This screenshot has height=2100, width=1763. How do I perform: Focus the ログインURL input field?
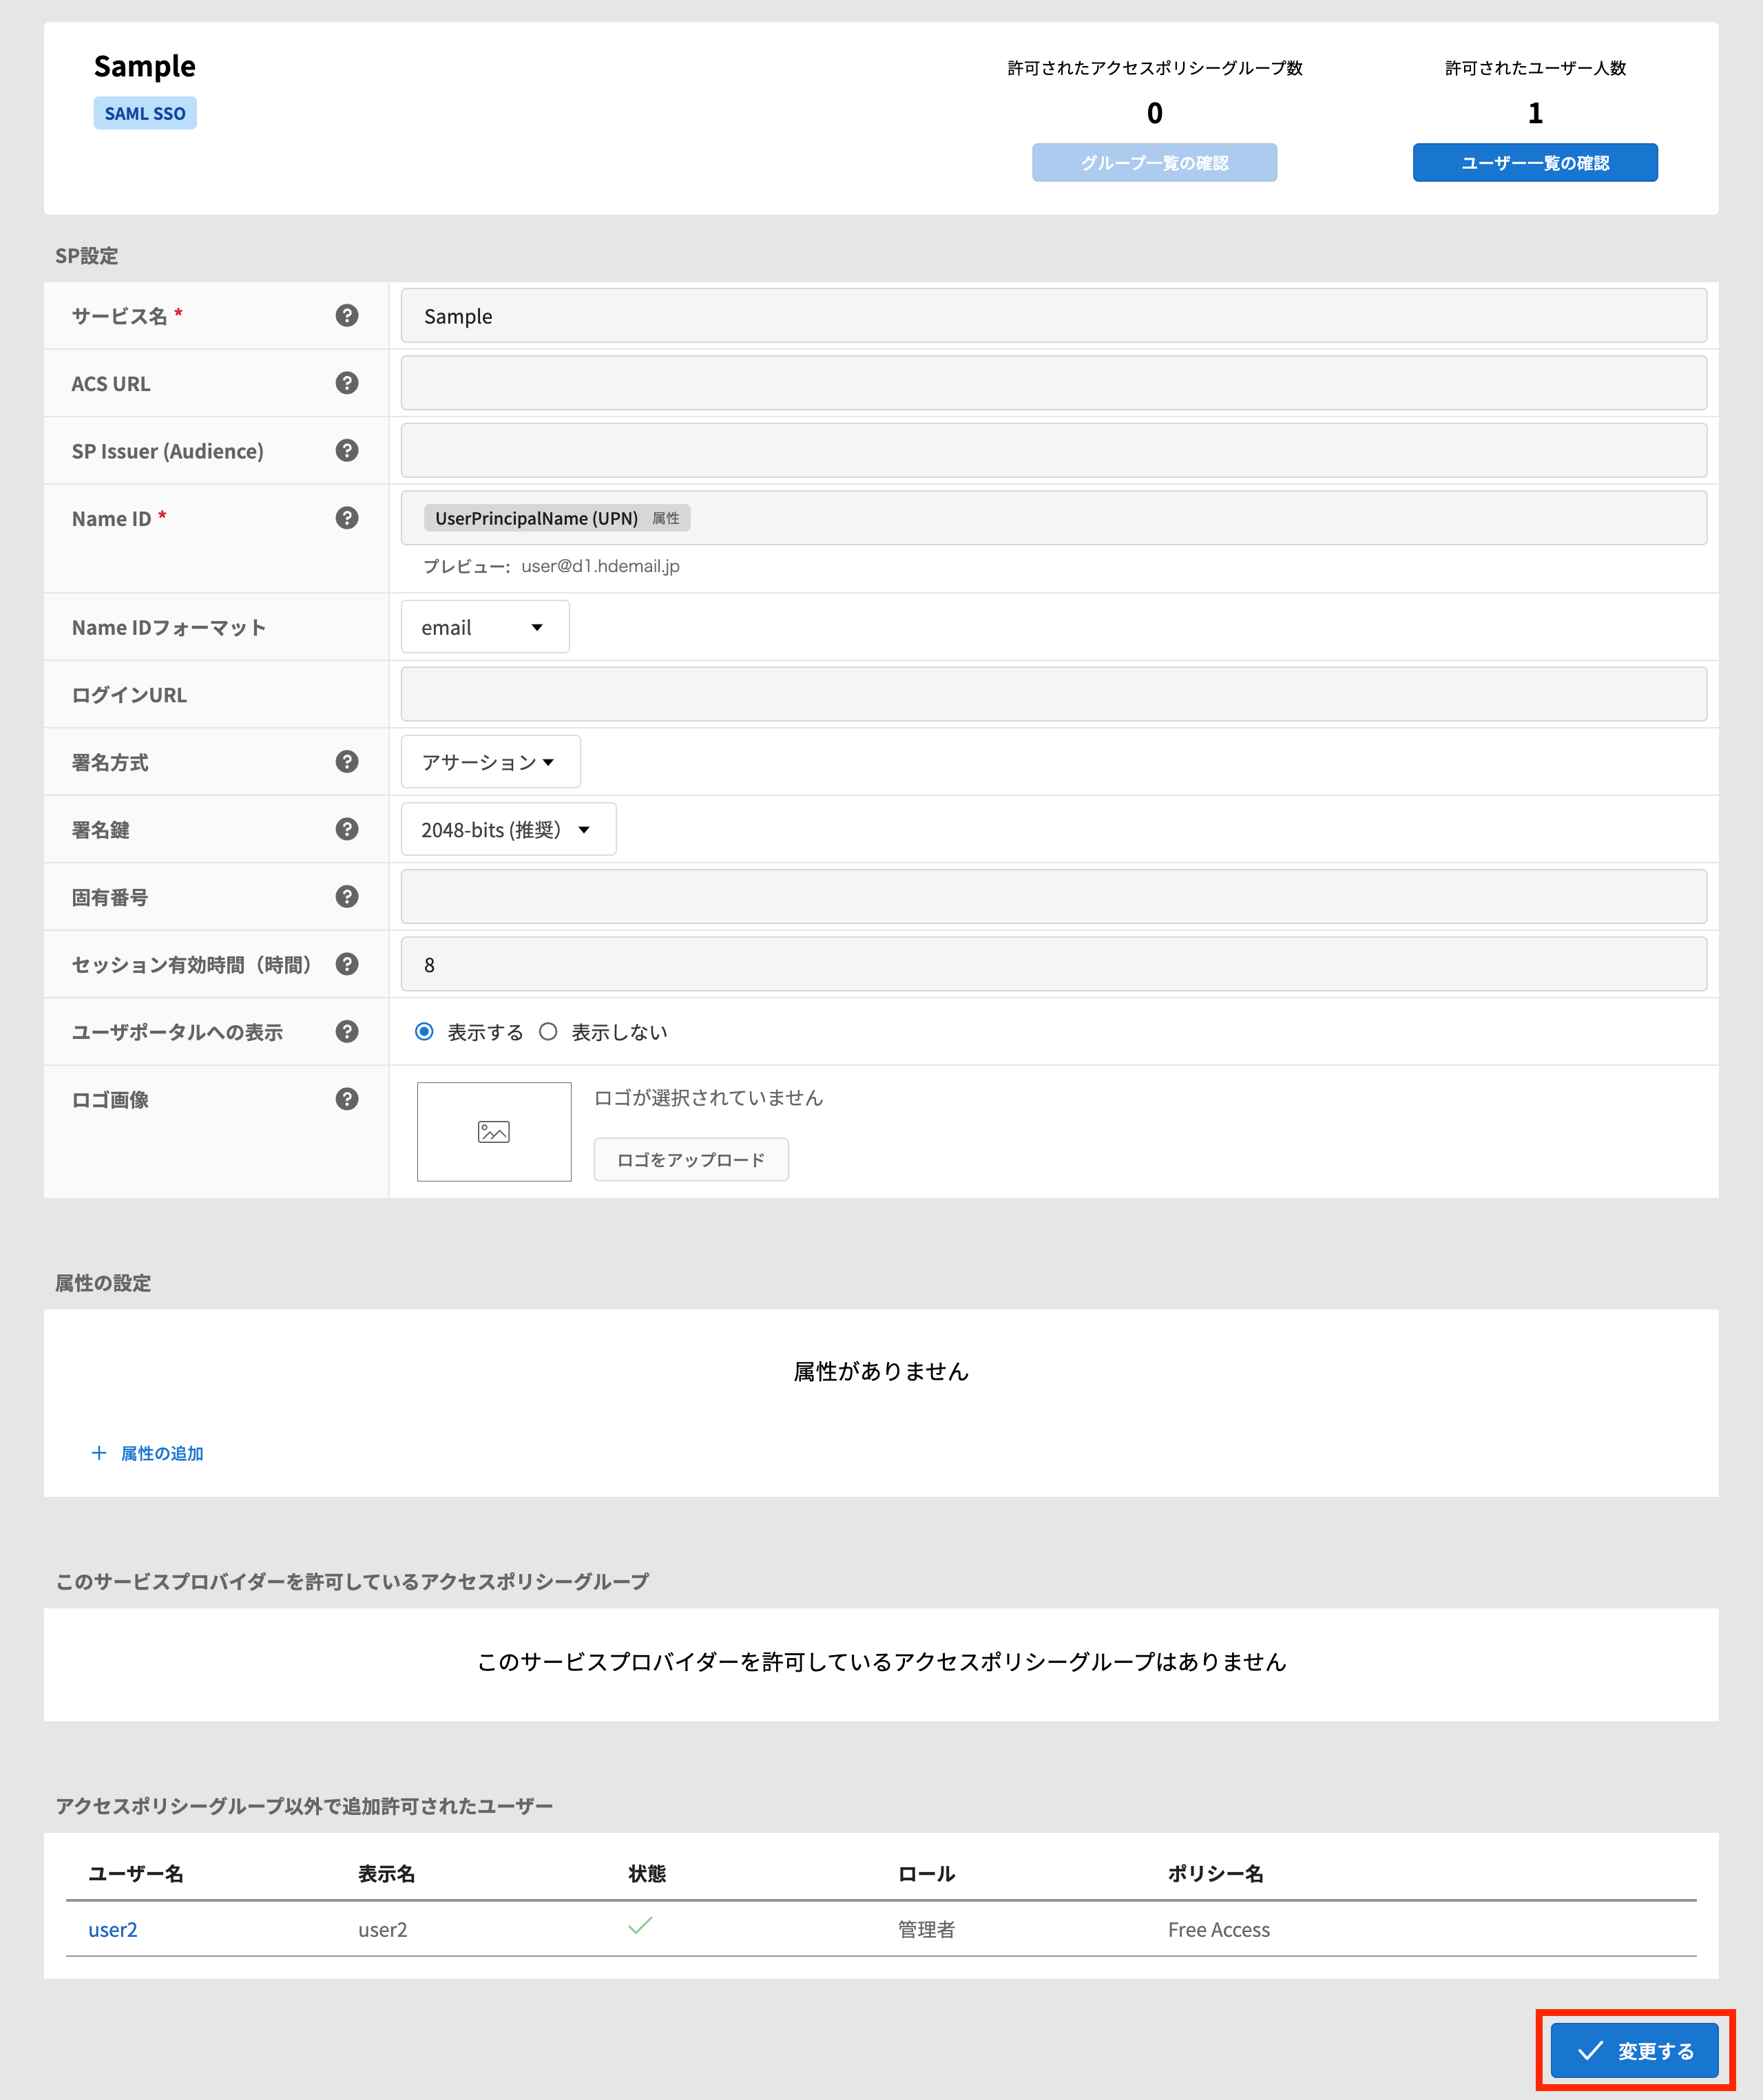pyautogui.click(x=1054, y=694)
